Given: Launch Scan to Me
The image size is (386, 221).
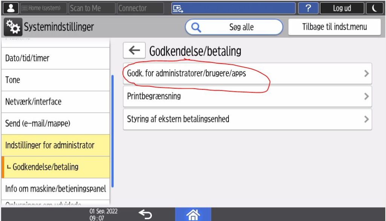Looking at the screenshot, I should (x=92, y=8).
